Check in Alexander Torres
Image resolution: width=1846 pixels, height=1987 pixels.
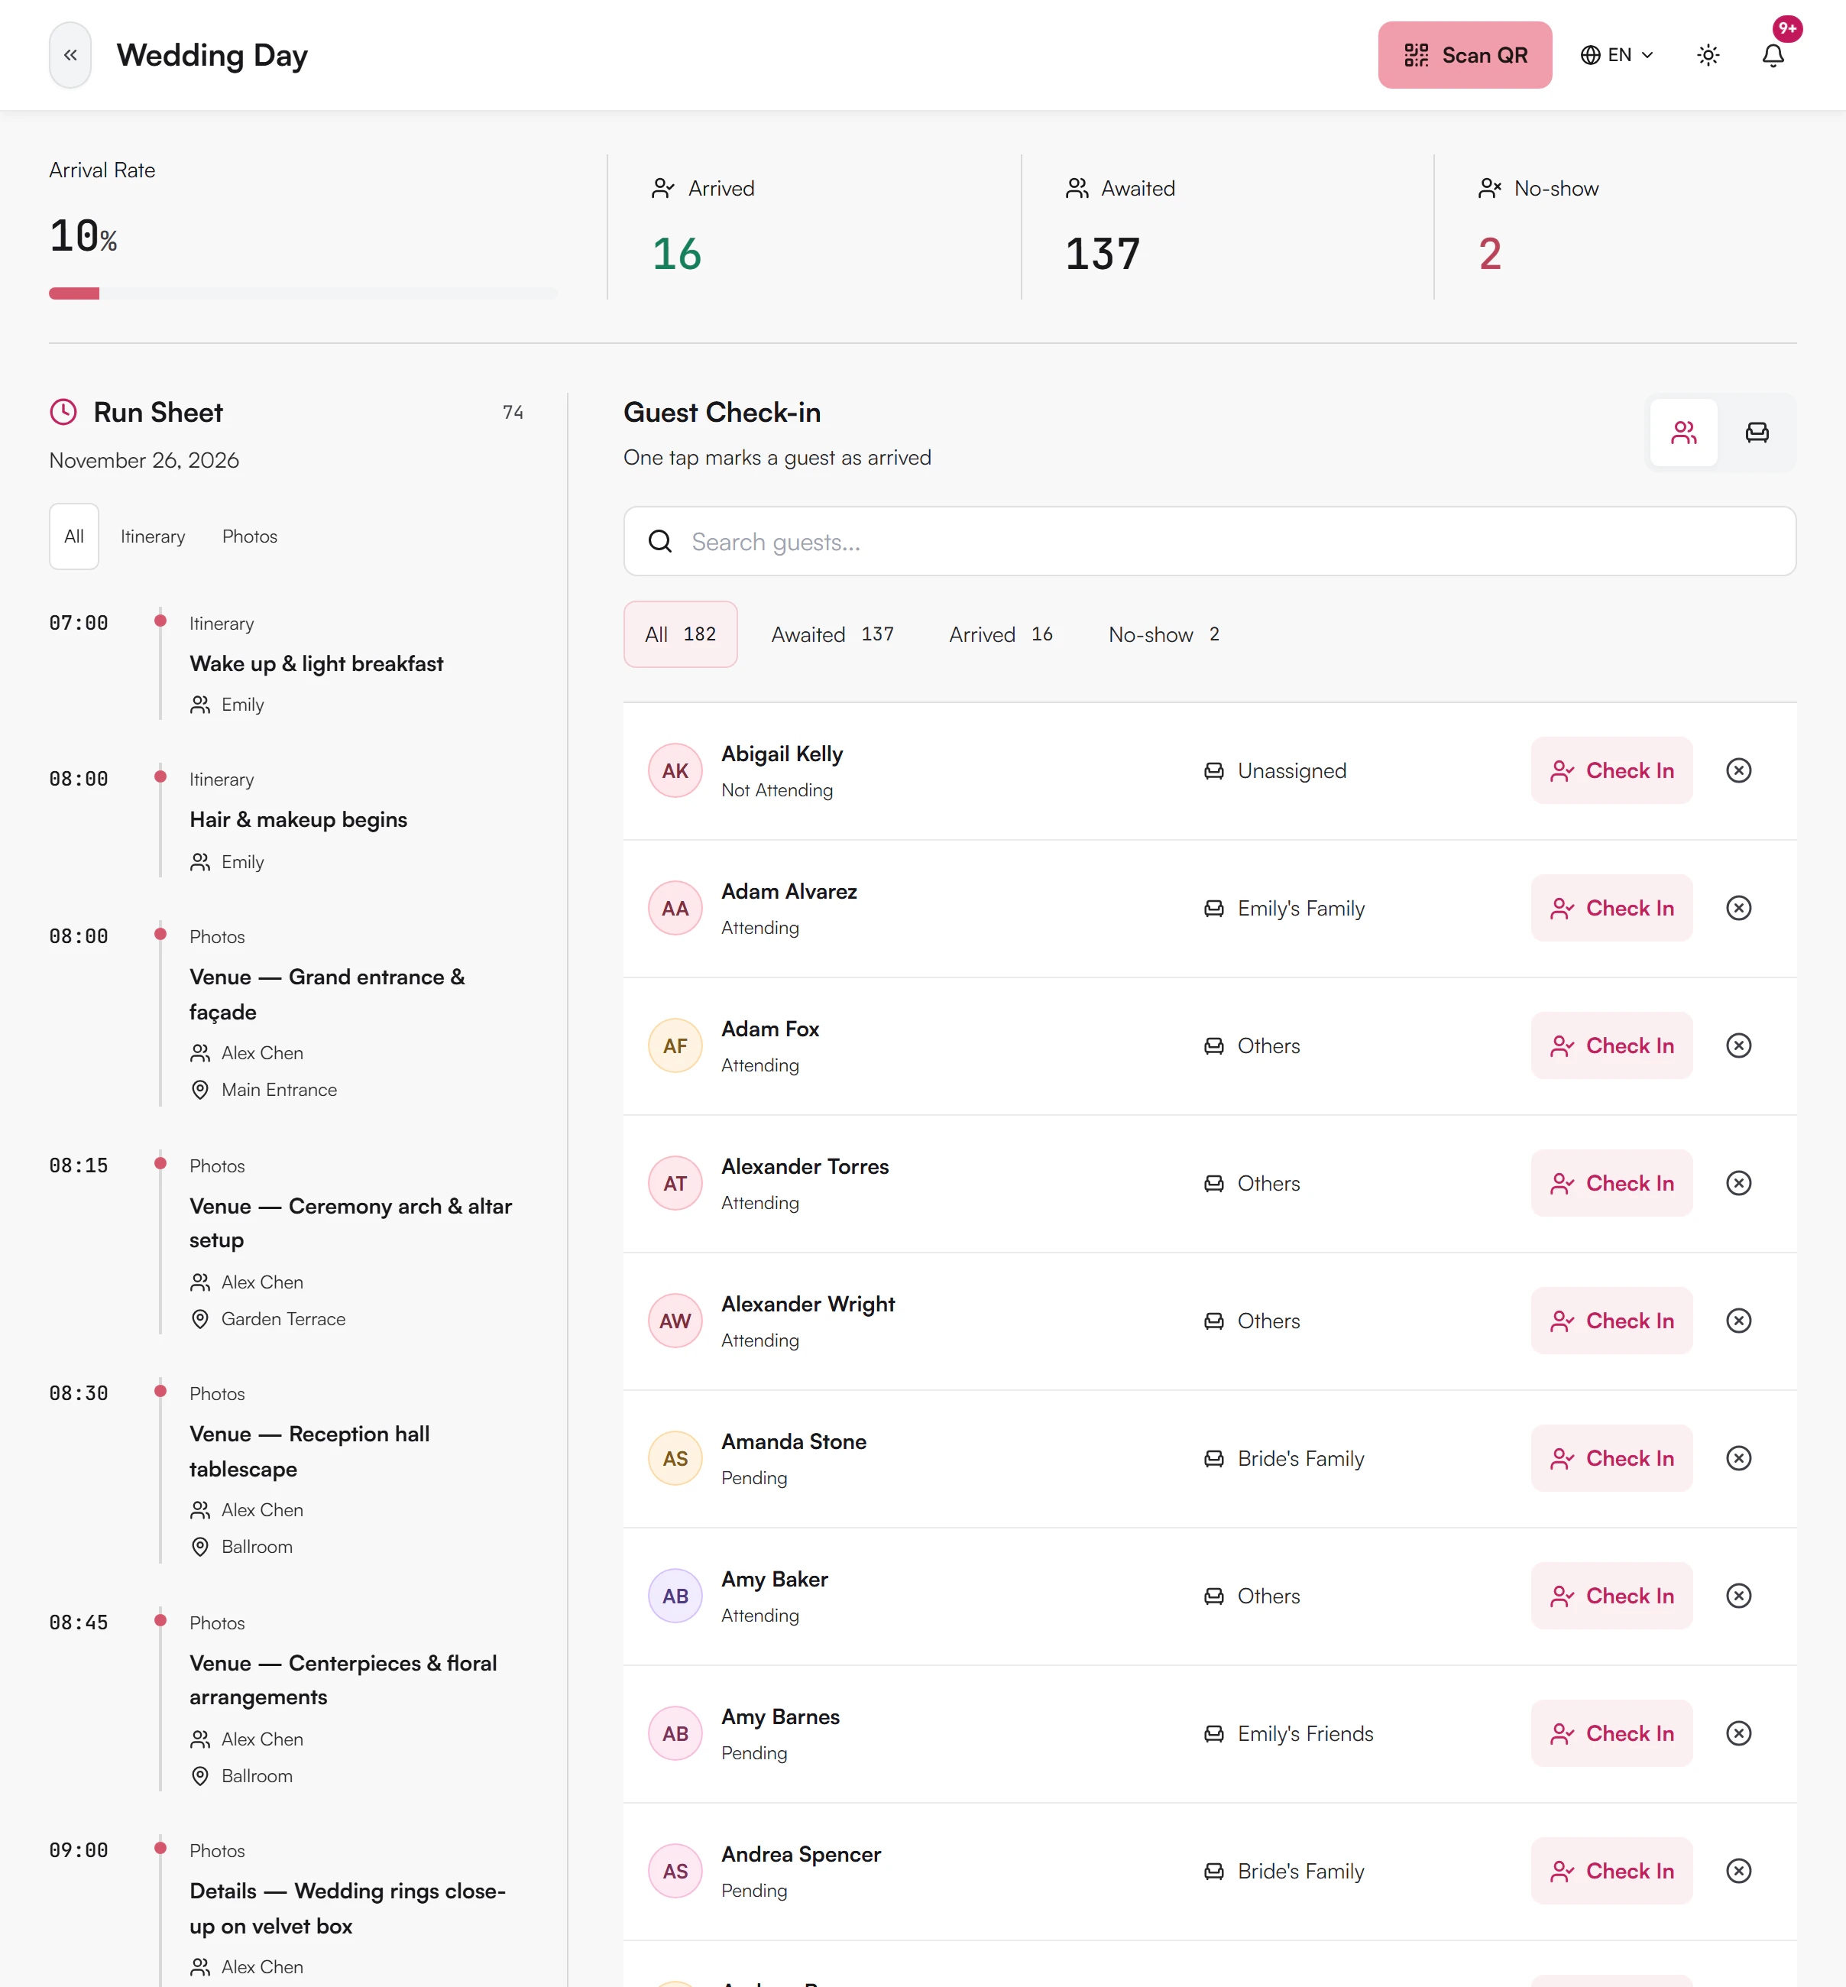click(x=1611, y=1183)
